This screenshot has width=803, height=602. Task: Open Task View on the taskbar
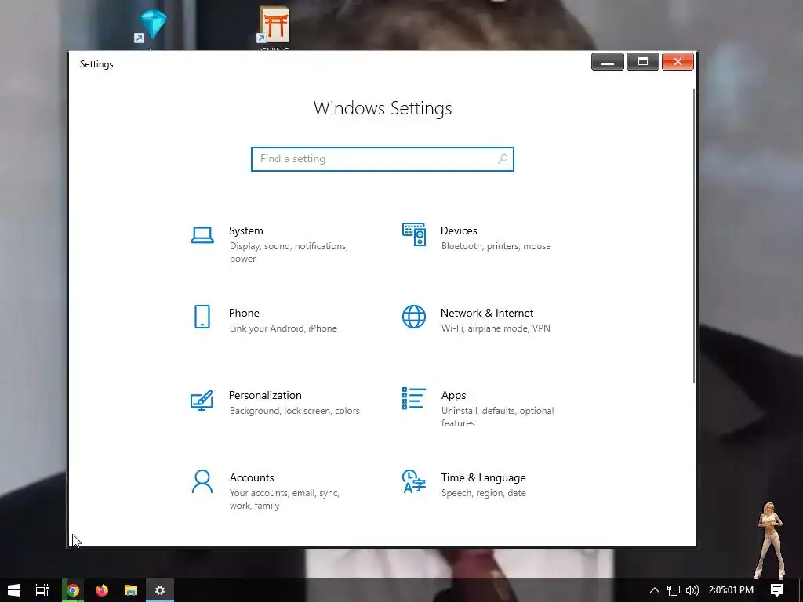pos(42,590)
